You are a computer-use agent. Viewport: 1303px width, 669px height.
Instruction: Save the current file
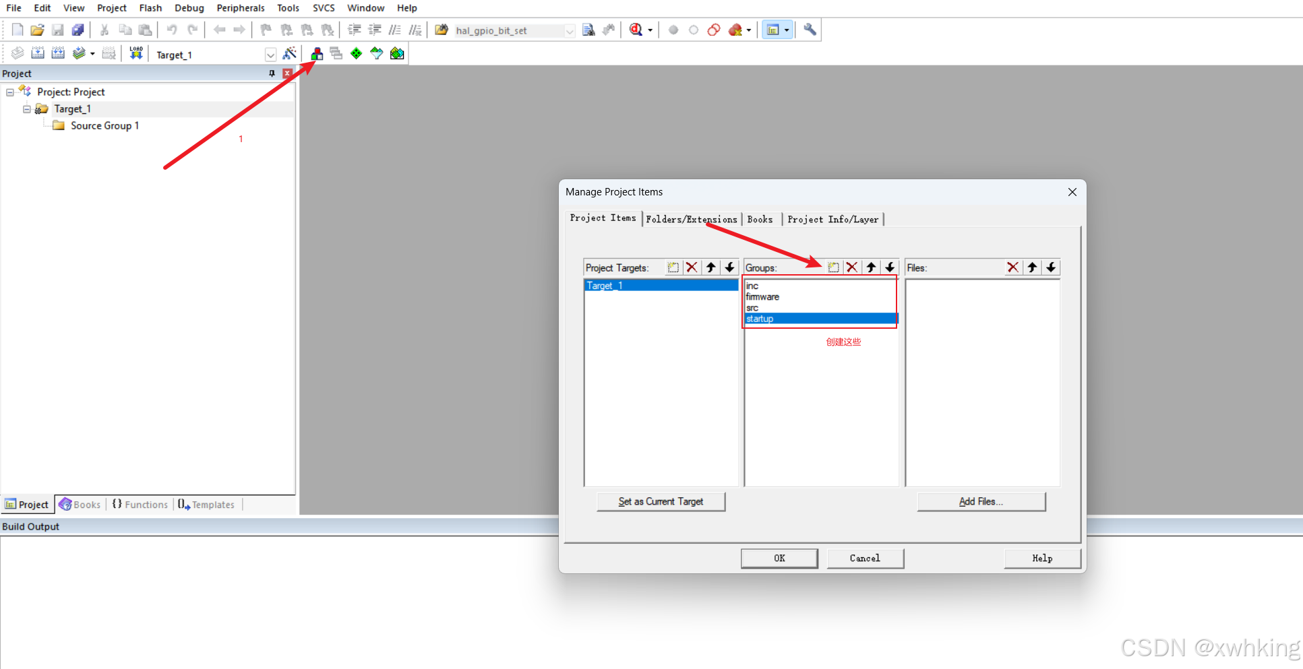tap(58, 30)
